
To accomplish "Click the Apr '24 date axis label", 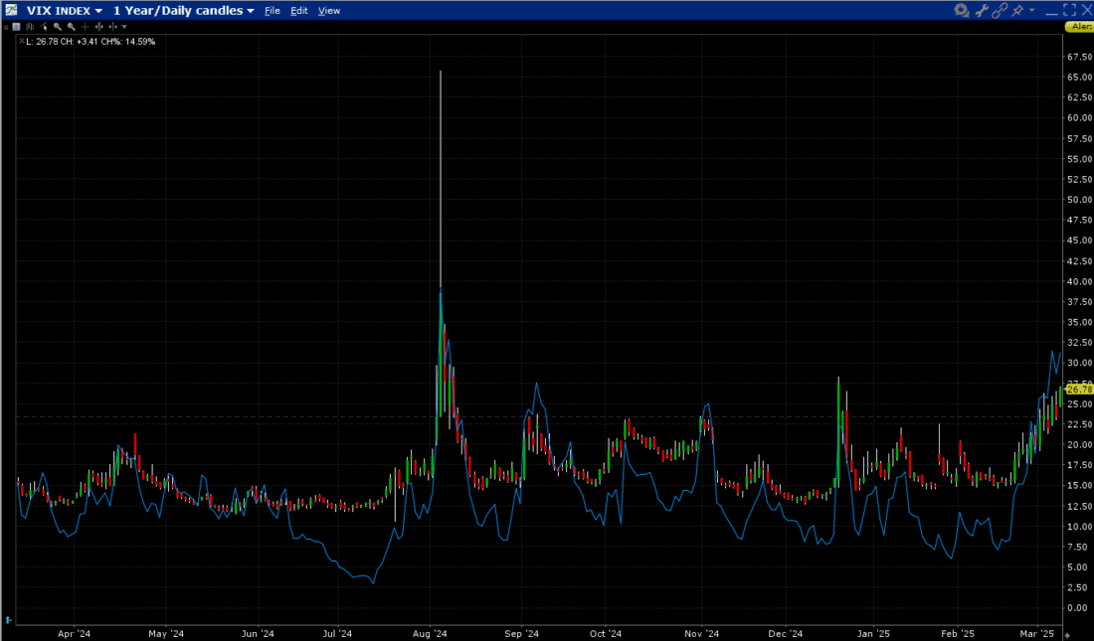I will pyautogui.click(x=74, y=634).
